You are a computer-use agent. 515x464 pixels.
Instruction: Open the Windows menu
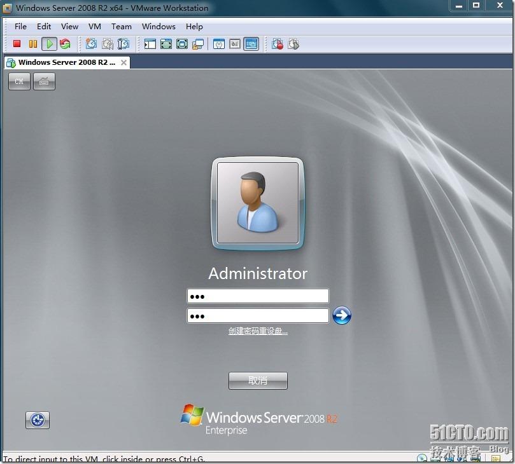point(159,27)
